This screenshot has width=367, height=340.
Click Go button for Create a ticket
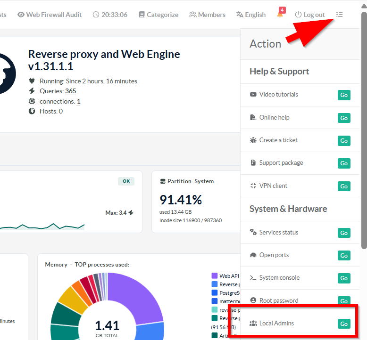pos(344,141)
